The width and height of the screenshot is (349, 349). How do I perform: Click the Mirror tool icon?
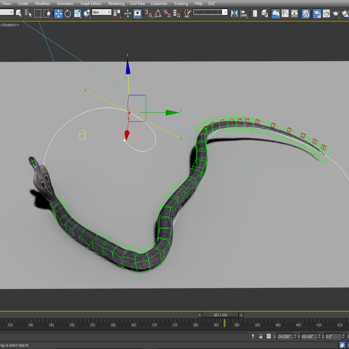click(234, 13)
